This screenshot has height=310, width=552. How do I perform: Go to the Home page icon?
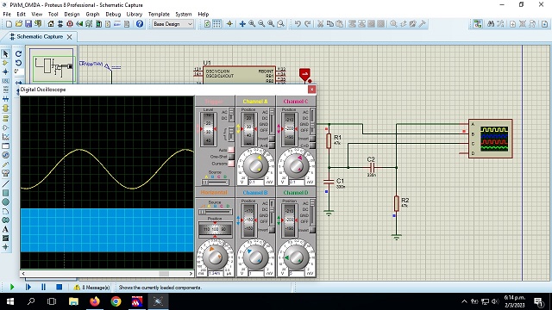51,24
